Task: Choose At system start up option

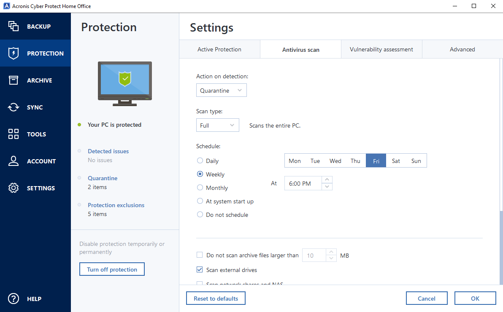Action: (x=200, y=201)
